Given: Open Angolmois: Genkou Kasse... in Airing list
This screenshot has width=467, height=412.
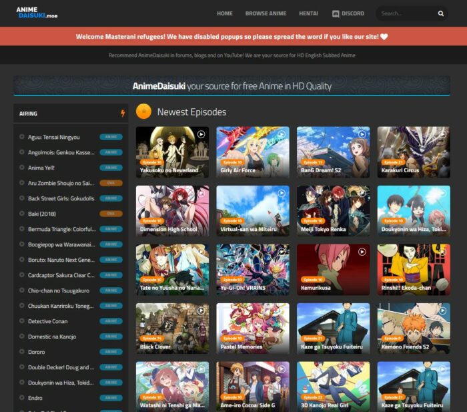Looking at the screenshot, I should (x=61, y=152).
